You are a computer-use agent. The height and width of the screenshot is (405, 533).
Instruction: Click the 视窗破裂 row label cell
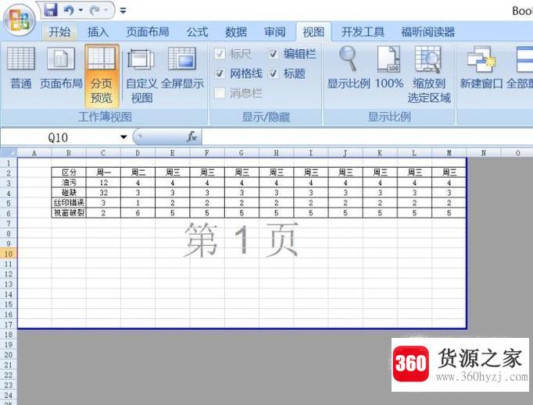click(x=69, y=213)
